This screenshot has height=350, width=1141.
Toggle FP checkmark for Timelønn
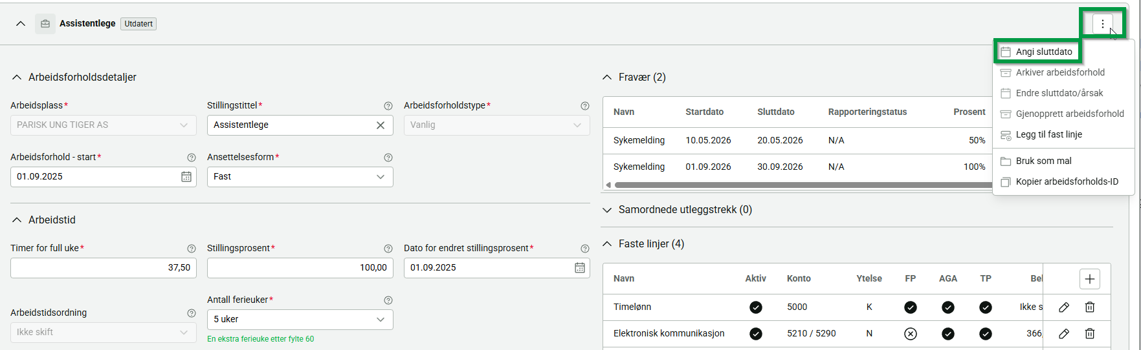click(x=911, y=307)
